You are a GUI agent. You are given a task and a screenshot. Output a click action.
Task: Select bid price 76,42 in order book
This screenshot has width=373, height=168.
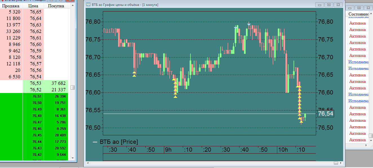[x=37, y=155]
